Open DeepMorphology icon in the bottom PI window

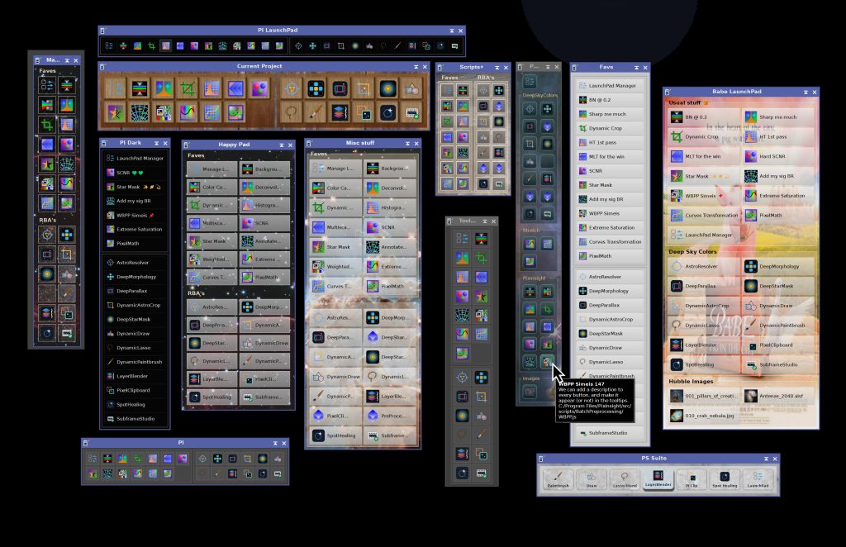click(217, 459)
